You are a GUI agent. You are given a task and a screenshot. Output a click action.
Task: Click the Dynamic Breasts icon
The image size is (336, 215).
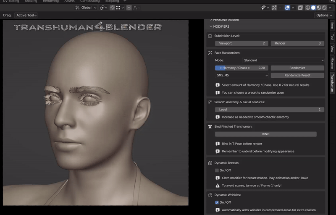tap(210, 163)
